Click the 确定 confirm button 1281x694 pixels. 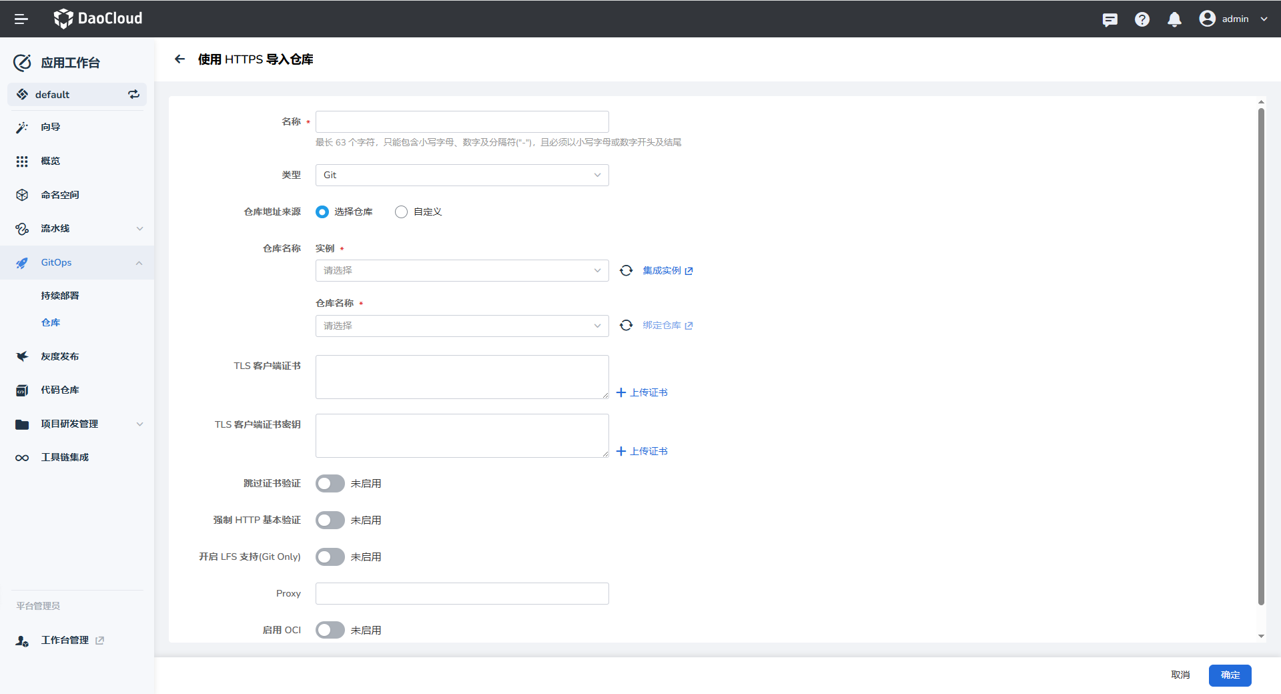1229,675
